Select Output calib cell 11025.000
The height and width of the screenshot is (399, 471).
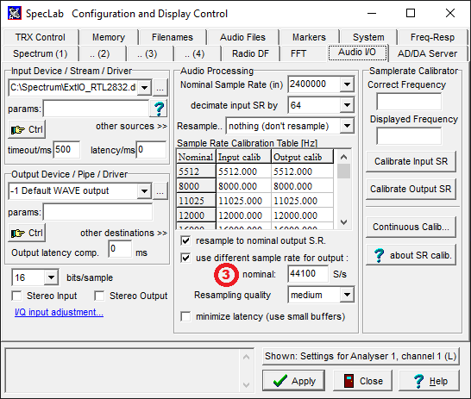pos(302,201)
